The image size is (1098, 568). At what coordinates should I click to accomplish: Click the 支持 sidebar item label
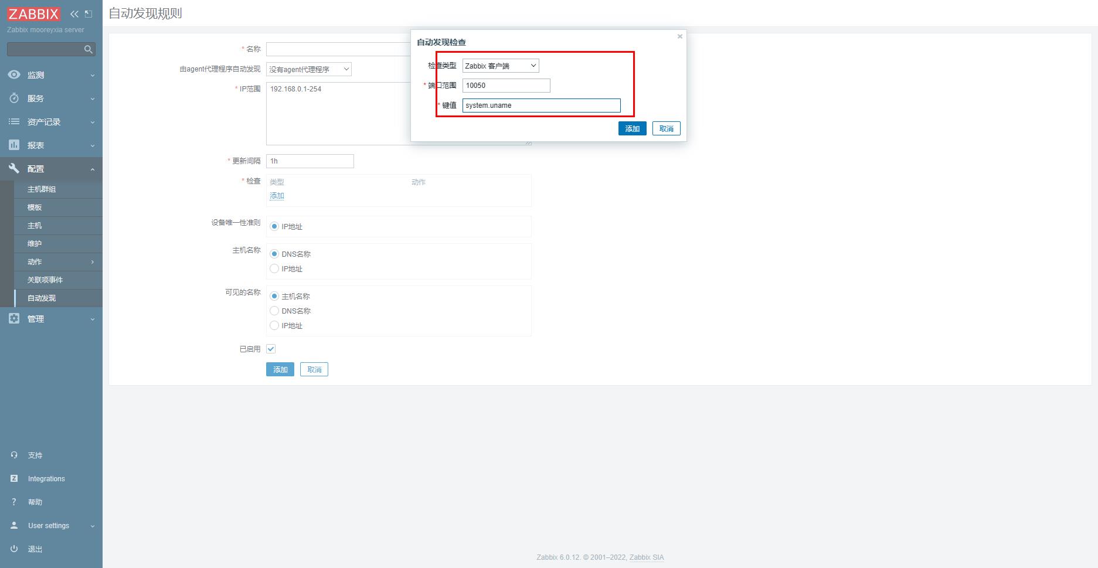pyautogui.click(x=35, y=455)
